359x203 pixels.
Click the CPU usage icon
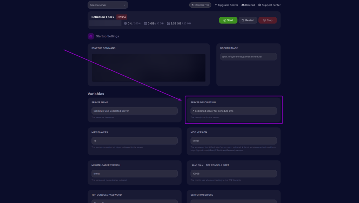point(126,23)
